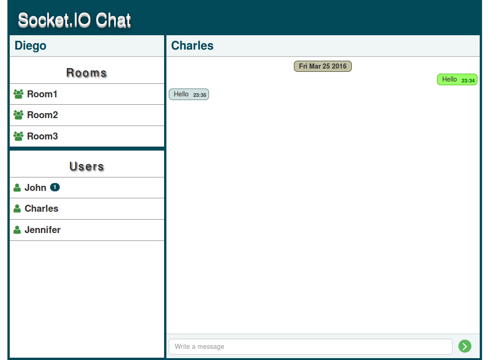
Task: Click the user icon beside Charles
Action: click(17, 208)
